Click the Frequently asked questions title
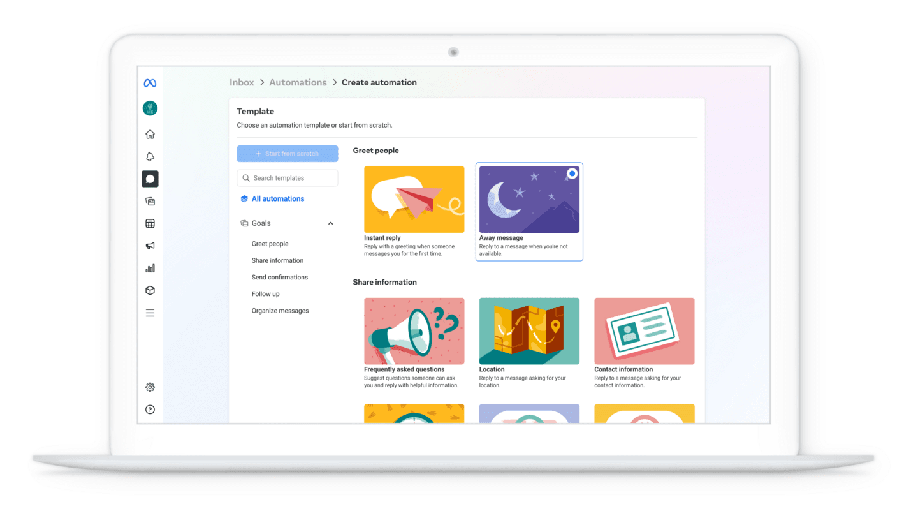 [404, 369]
